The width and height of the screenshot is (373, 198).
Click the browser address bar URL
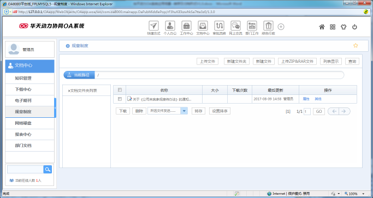tap(116, 11)
